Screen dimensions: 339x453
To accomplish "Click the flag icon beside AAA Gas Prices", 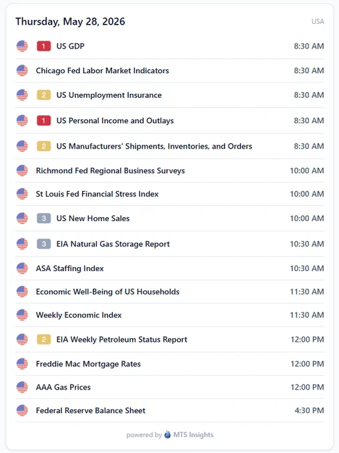I will 22,387.
